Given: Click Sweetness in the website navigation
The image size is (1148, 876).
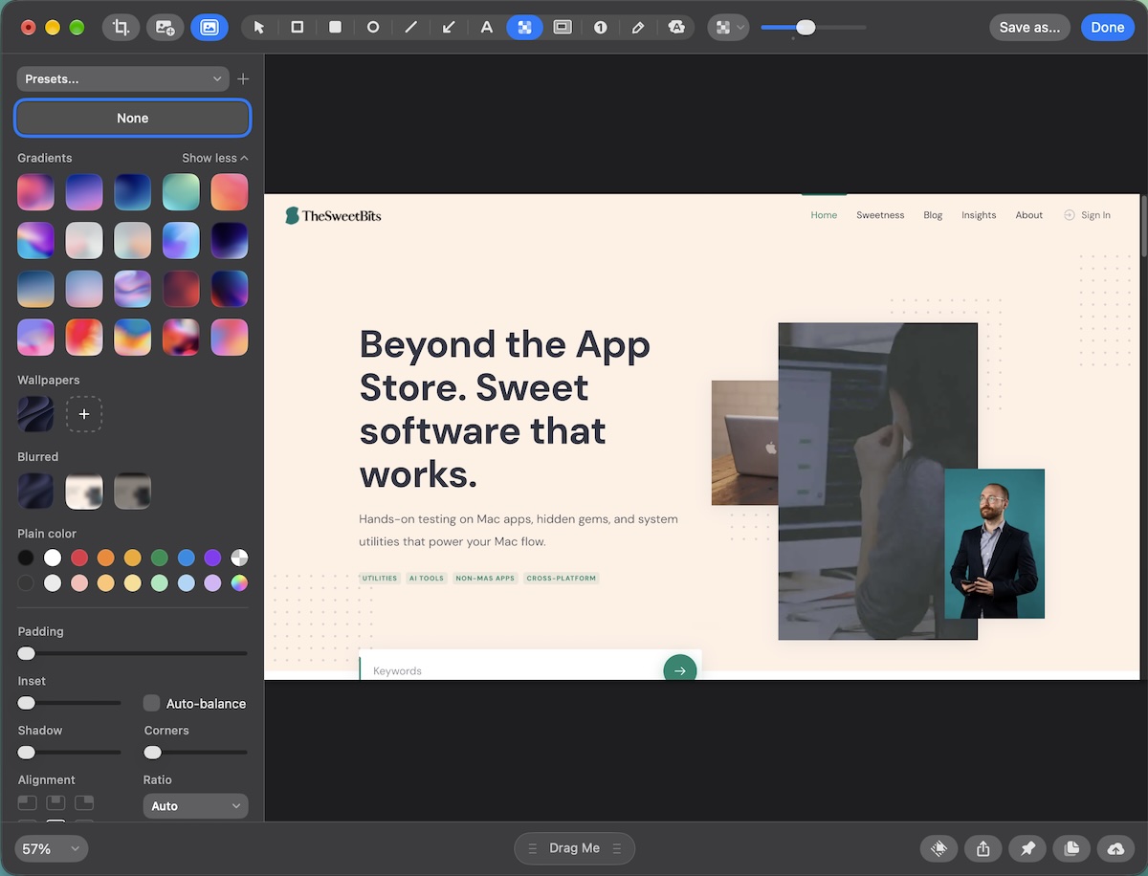Looking at the screenshot, I should [x=880, y=215].
